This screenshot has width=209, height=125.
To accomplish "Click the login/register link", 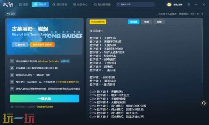I will click(x=178, y=5).
